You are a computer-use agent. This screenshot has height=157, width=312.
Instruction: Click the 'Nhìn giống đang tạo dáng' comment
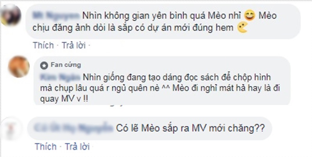pyautogui.click(x=161, y=80)
